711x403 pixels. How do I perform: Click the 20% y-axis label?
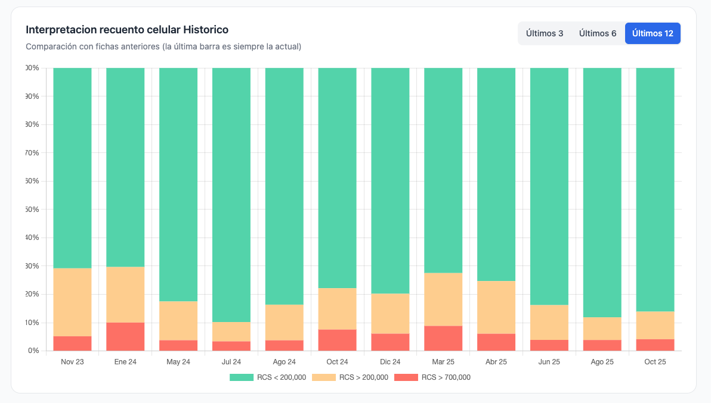33,294
